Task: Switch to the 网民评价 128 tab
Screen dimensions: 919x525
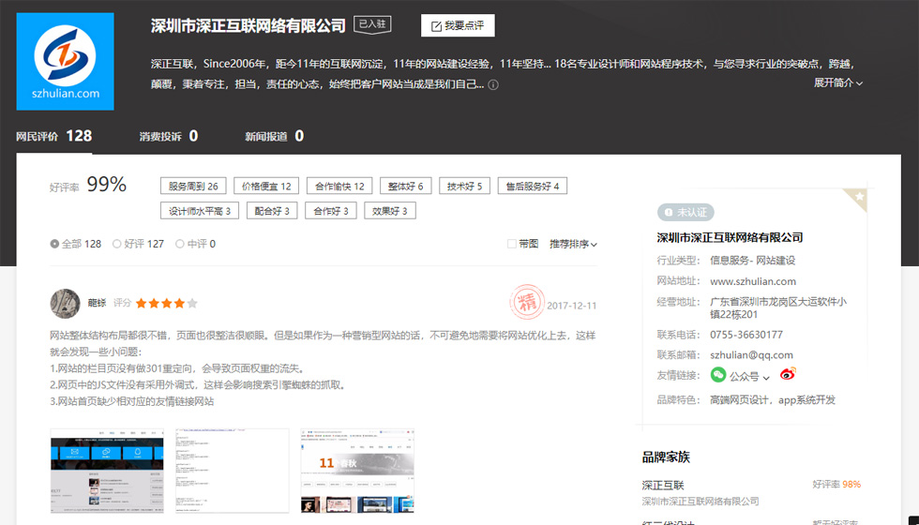Action: pos(54,137)
